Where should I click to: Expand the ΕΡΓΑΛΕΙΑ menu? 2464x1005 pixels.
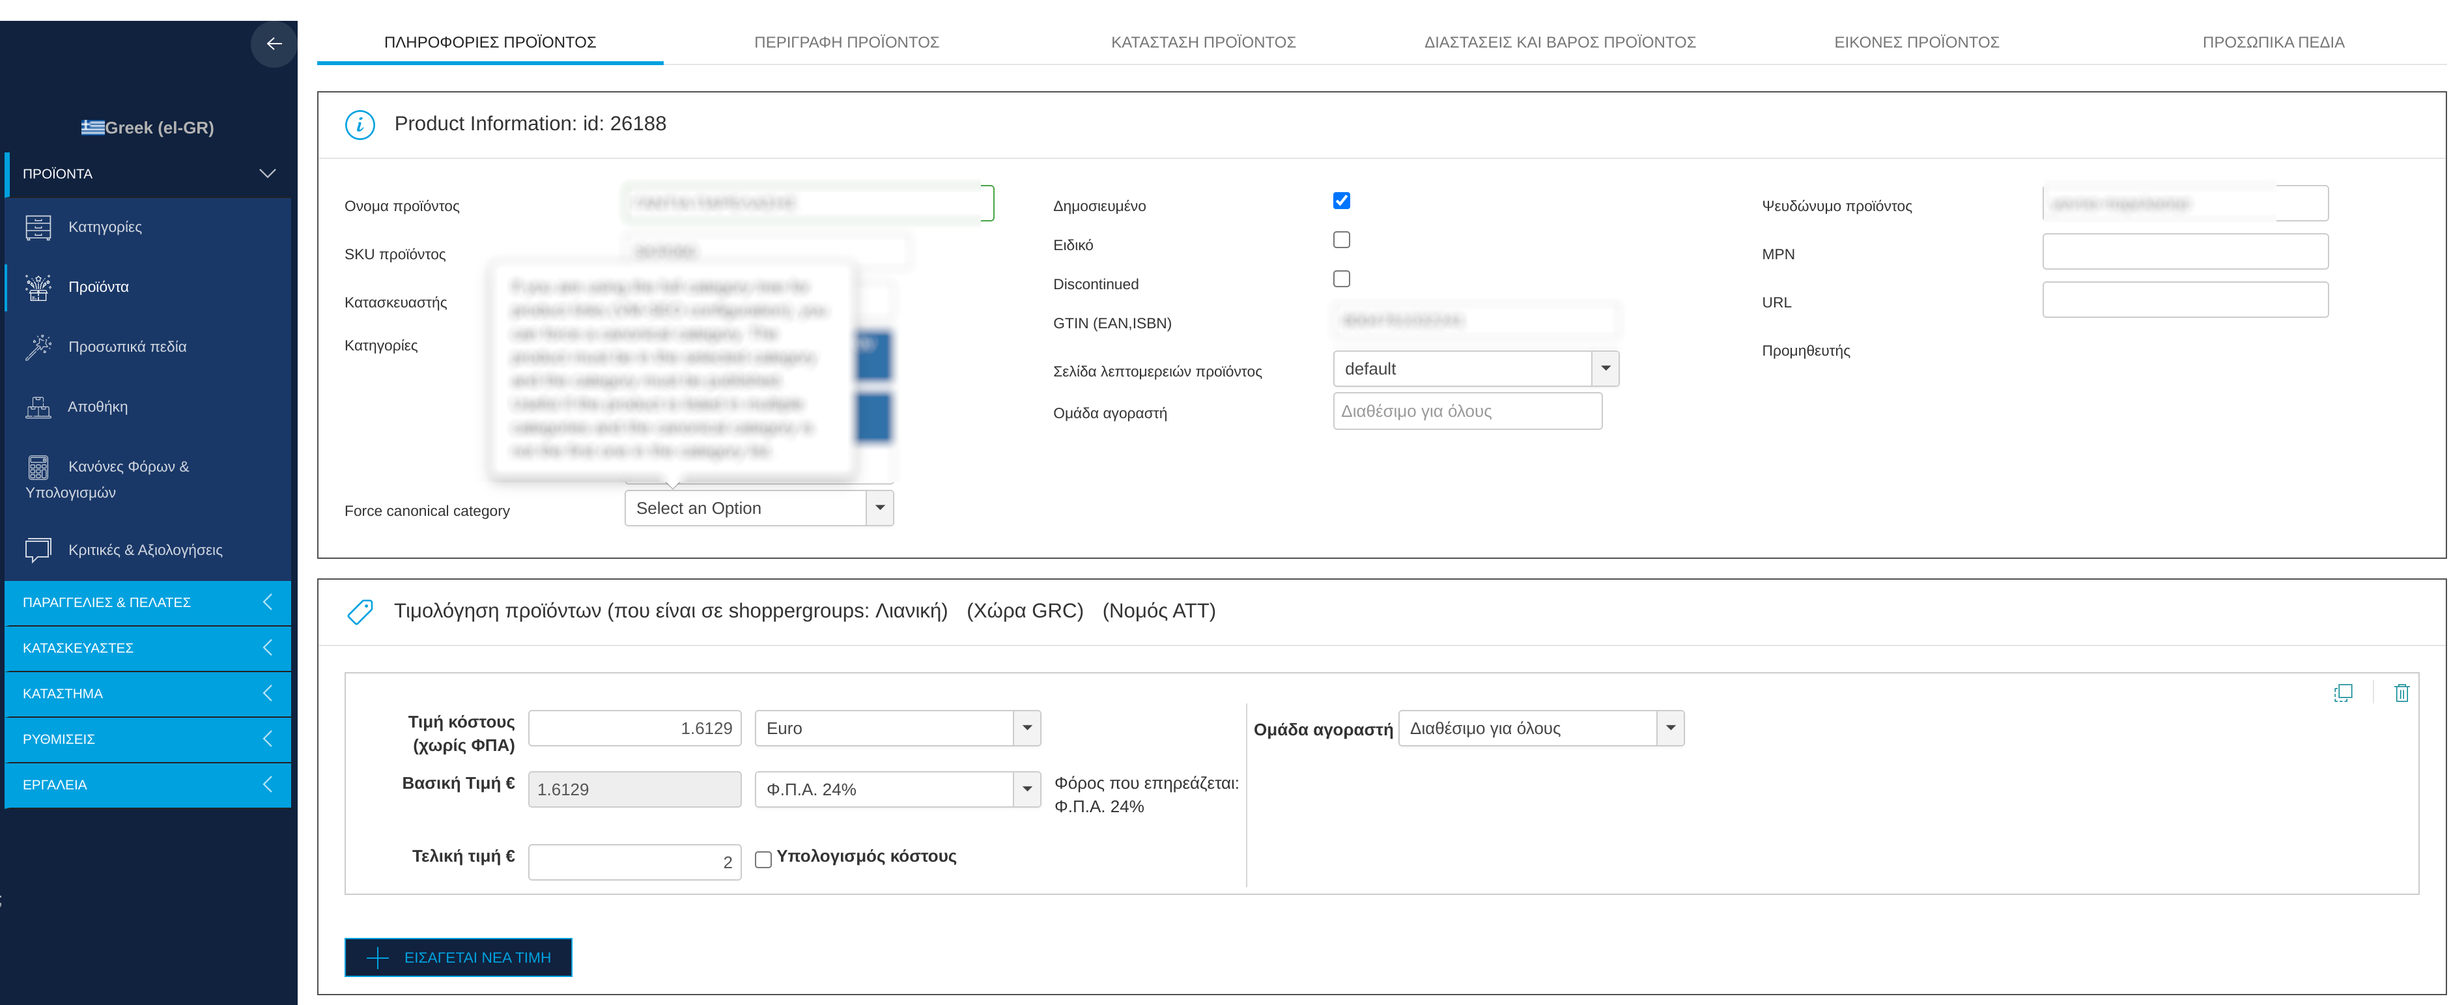pos(149,785)
